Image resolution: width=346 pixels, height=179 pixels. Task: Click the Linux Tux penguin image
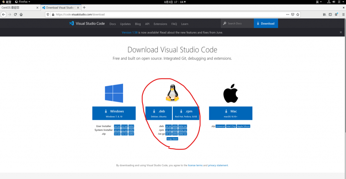pyautogui.click(x=172, y=93)
